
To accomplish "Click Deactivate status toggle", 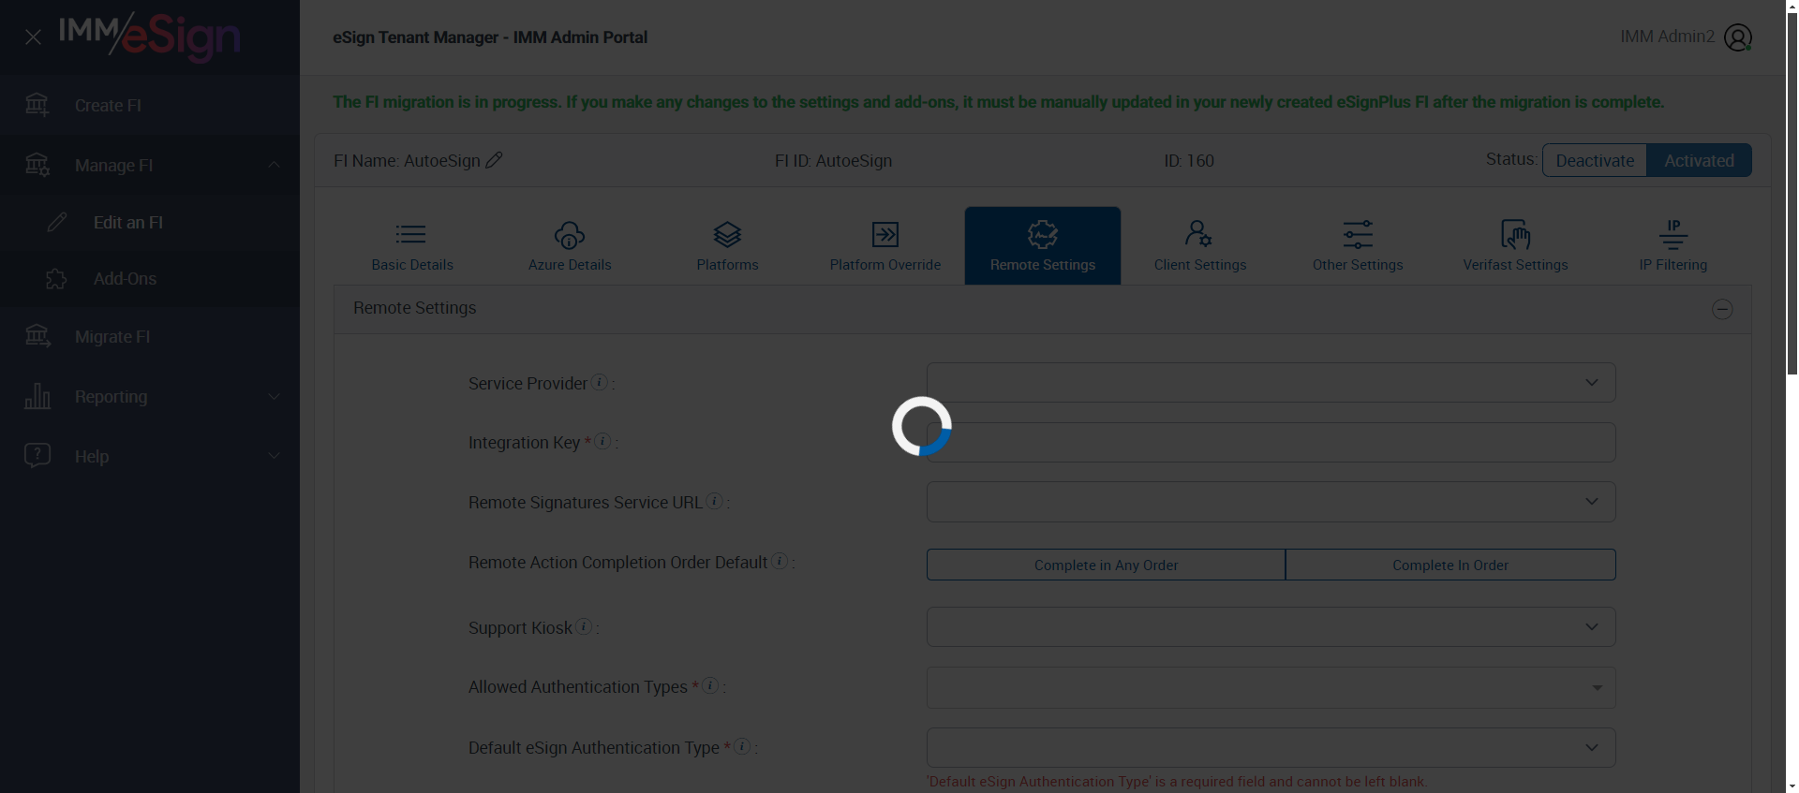I will (x=1595, y=160).
